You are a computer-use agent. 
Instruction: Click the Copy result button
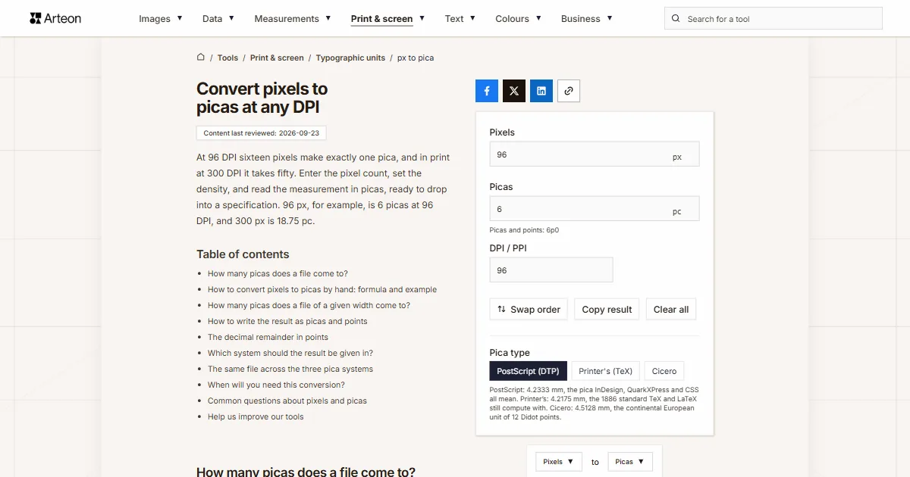[x=607, y=309]
